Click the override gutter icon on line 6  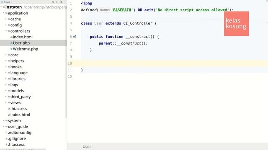tap(75, 37)
